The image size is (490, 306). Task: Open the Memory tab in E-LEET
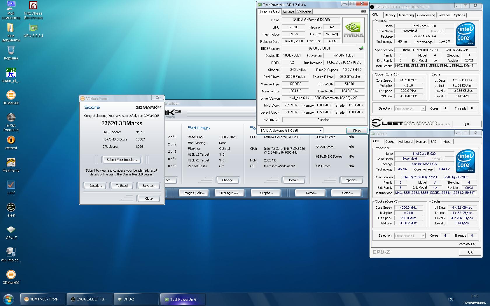click(x=390, y=15)
